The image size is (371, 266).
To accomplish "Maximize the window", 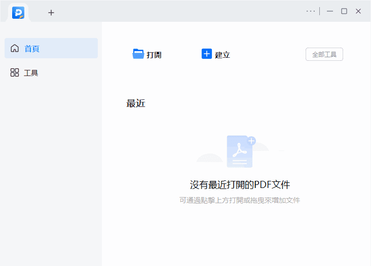I will [x=344, y=11].
